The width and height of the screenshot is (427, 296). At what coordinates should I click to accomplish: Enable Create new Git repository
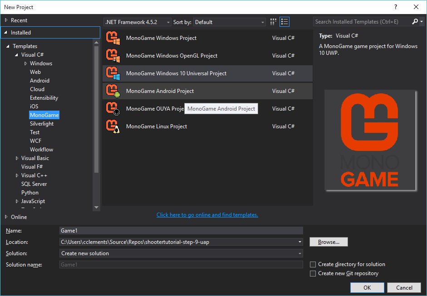(x=313, y=273)
